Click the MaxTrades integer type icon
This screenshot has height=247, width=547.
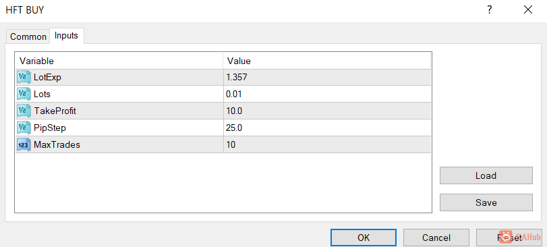coord(24,144)
